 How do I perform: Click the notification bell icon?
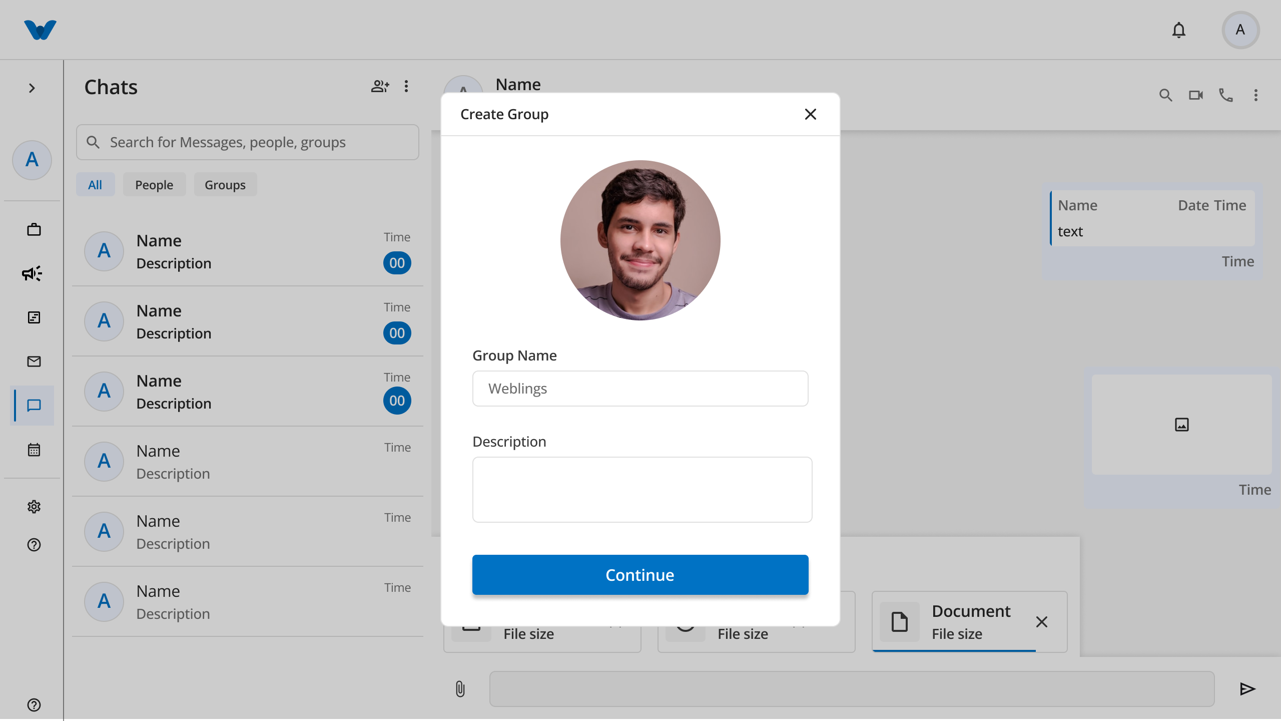(1179, 30)
